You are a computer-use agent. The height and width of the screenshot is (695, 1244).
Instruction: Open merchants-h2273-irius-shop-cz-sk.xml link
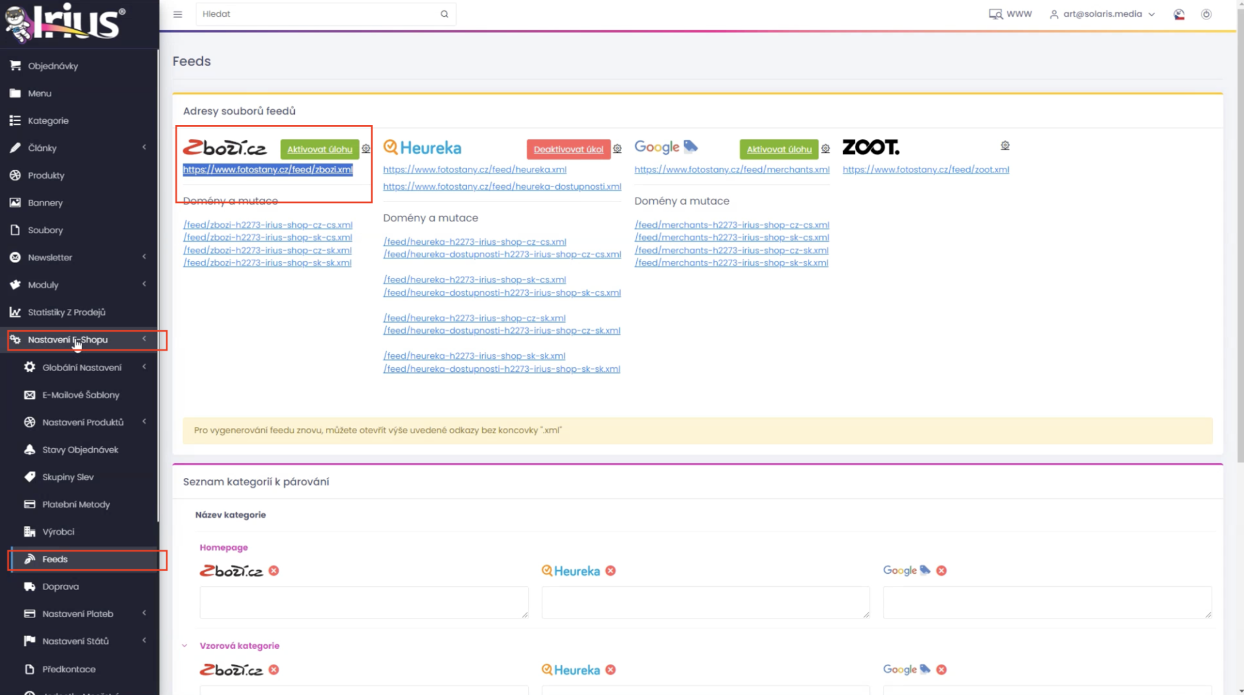[731, 251]
